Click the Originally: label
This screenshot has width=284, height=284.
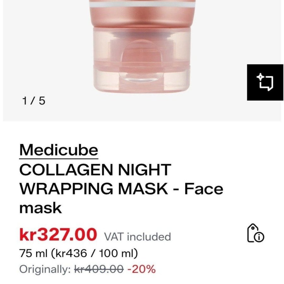coord(45,269)
